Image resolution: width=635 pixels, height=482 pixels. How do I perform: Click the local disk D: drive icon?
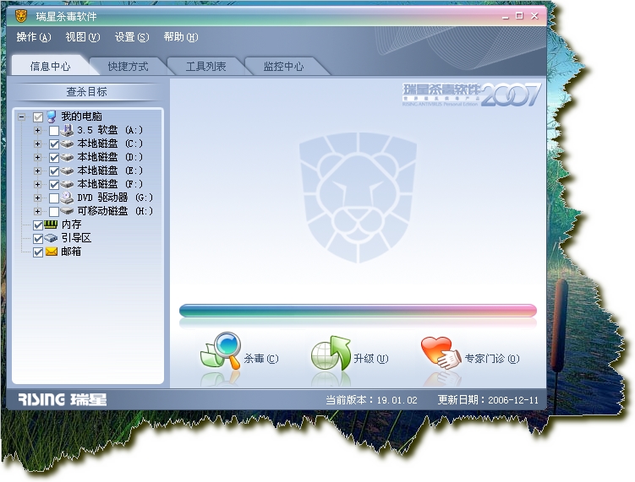[67, 157]
